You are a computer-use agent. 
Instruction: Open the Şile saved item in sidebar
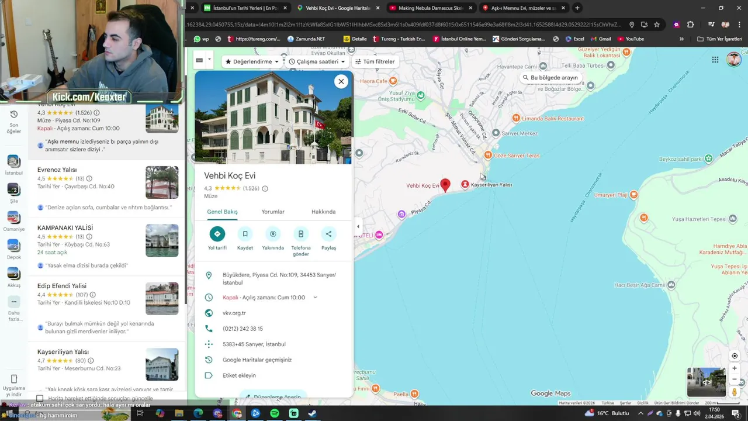14,190
